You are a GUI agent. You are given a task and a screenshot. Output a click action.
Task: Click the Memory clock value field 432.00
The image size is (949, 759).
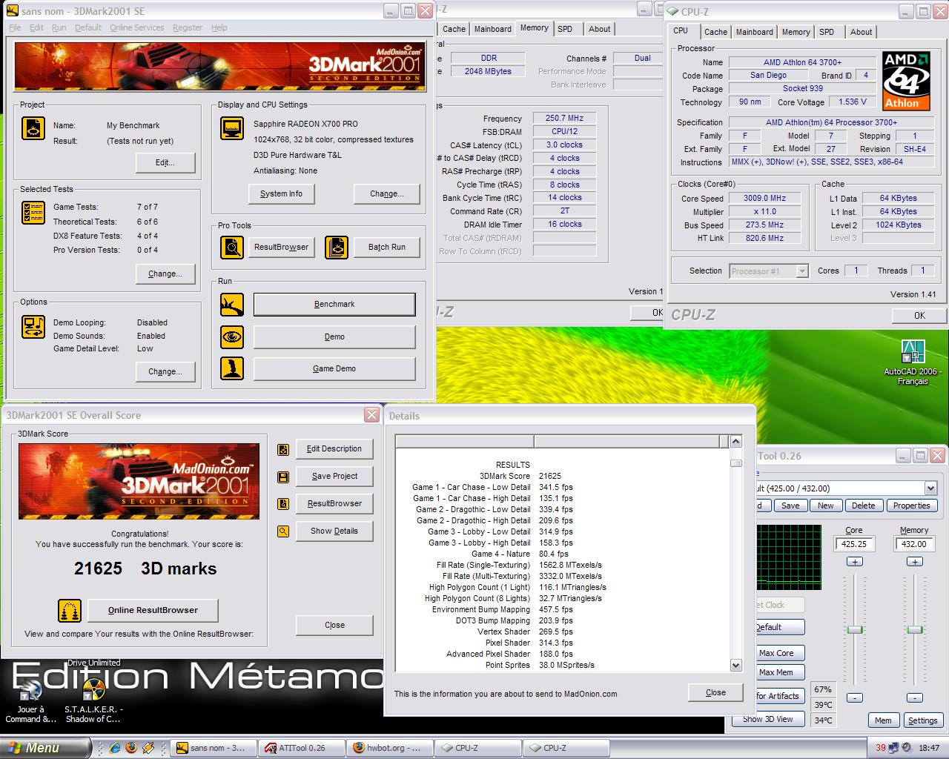914,544
